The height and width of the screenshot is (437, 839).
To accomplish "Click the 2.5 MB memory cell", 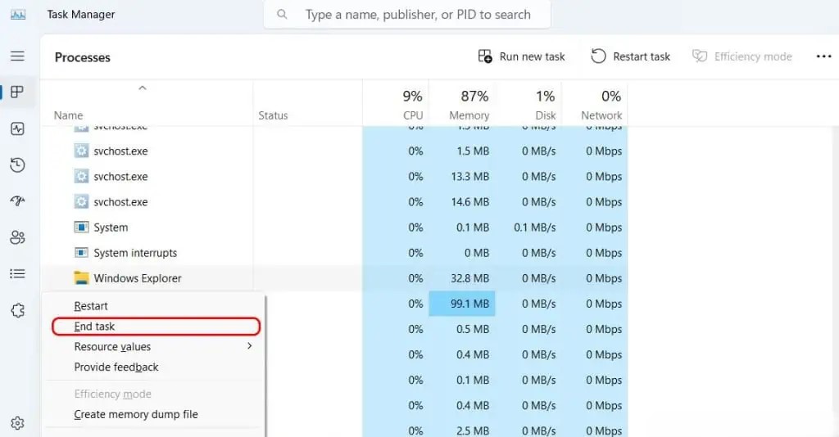I will tap(462, 430).
